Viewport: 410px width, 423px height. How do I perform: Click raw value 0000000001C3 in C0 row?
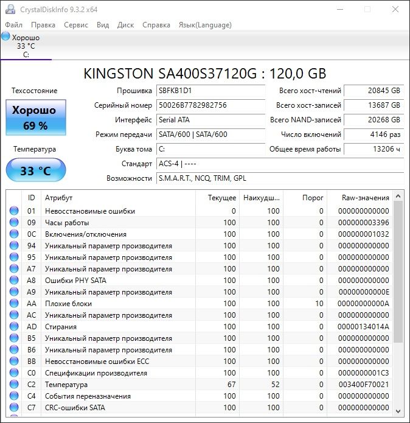[x=363, y=373]
